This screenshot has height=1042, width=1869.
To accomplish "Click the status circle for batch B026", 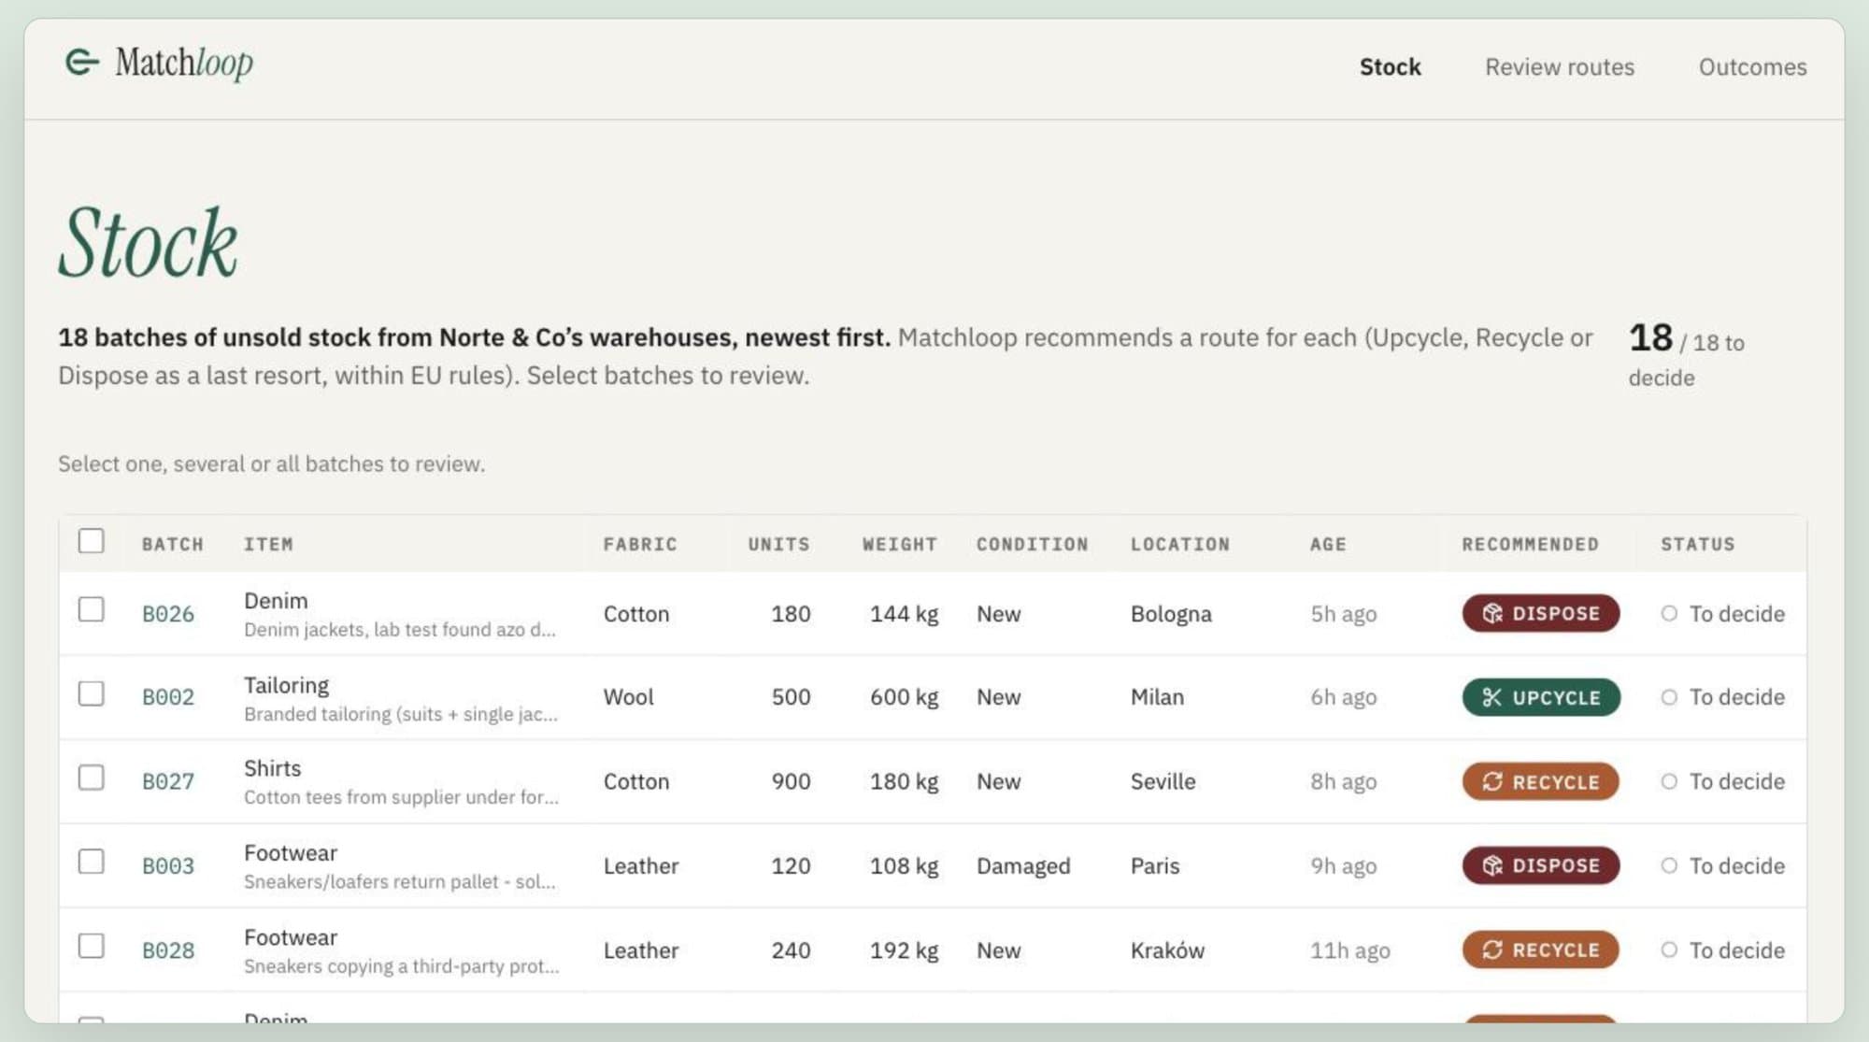I will click(x=1669, y=613).
